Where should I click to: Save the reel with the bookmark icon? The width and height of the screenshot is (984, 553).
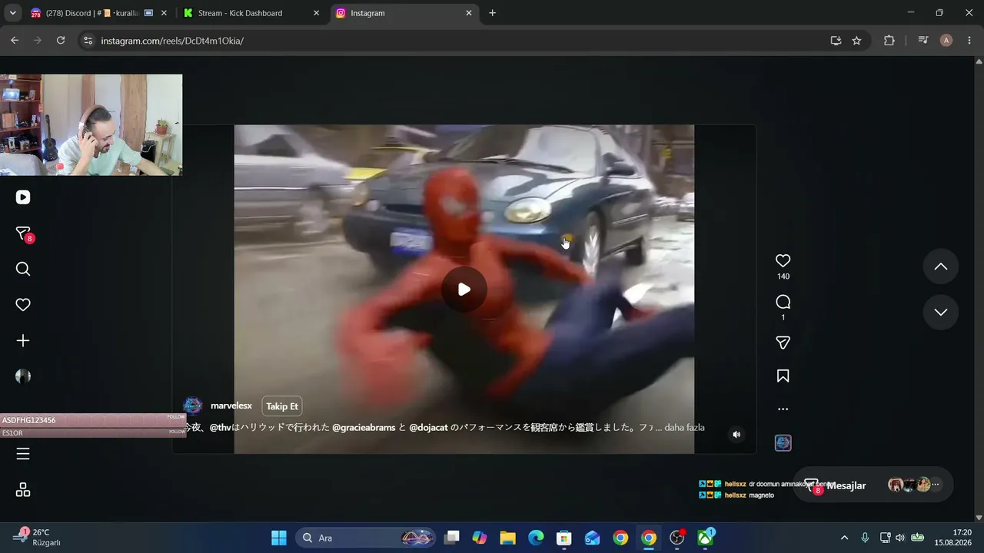(783, 376)
